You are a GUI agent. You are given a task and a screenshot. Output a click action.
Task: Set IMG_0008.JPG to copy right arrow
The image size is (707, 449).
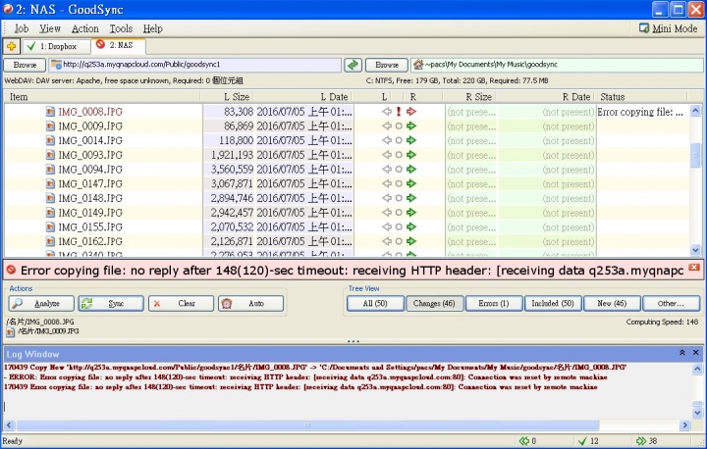tap(410, 111)
